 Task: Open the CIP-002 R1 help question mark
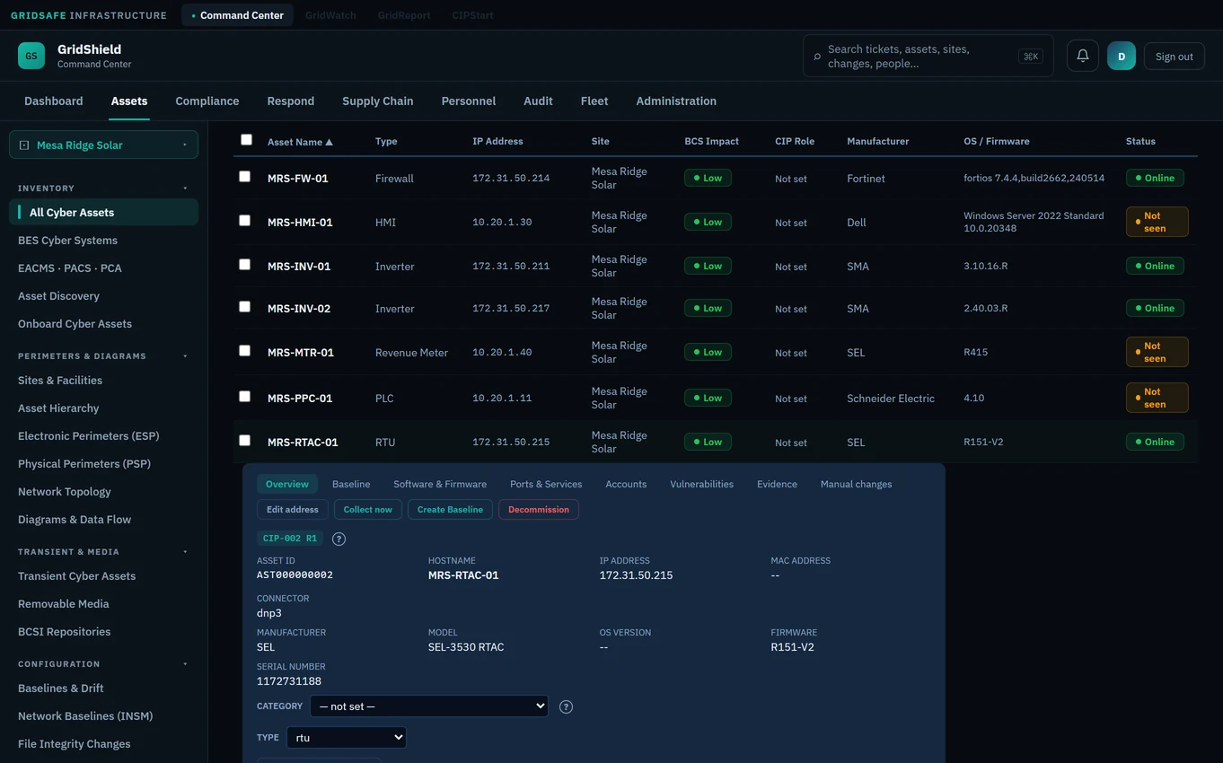click(x=339, y=539)
